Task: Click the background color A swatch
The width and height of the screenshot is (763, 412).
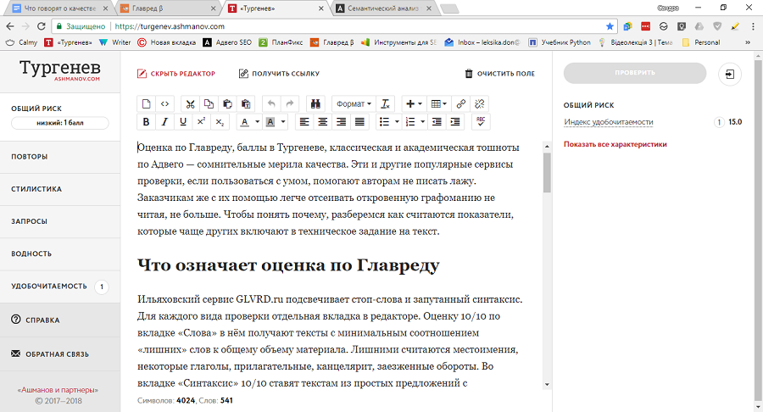Action: coord(270,122)
